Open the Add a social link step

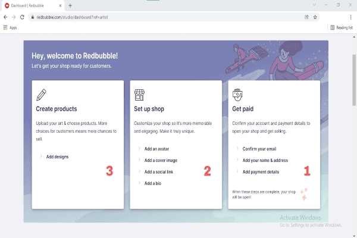tap(159, 172)
